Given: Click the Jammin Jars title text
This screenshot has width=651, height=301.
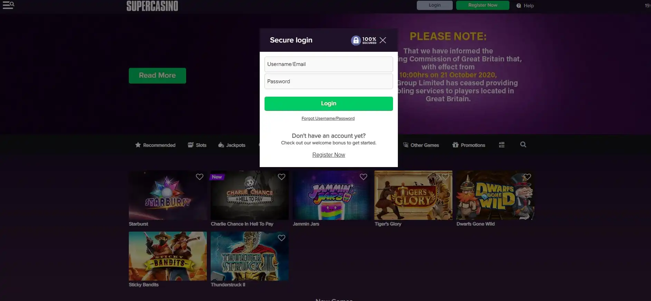Looking at the screenshot, I should click(306, 224).
